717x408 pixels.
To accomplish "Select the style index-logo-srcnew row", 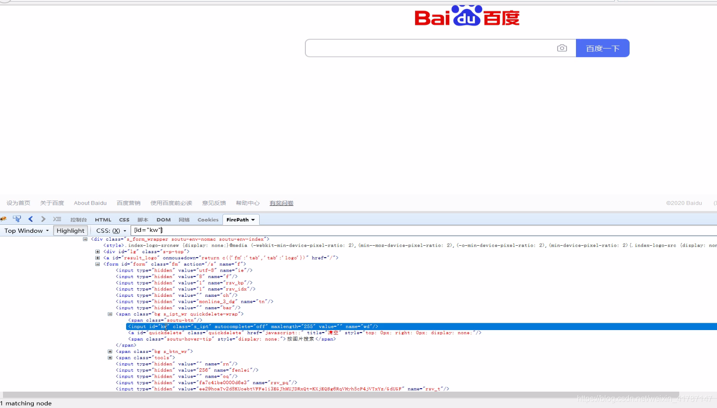I will [410, 246].
